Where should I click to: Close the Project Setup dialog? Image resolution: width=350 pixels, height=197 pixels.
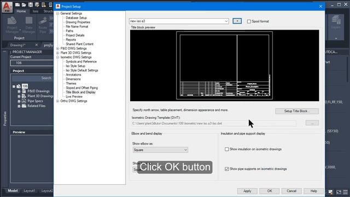pos(320,6)
